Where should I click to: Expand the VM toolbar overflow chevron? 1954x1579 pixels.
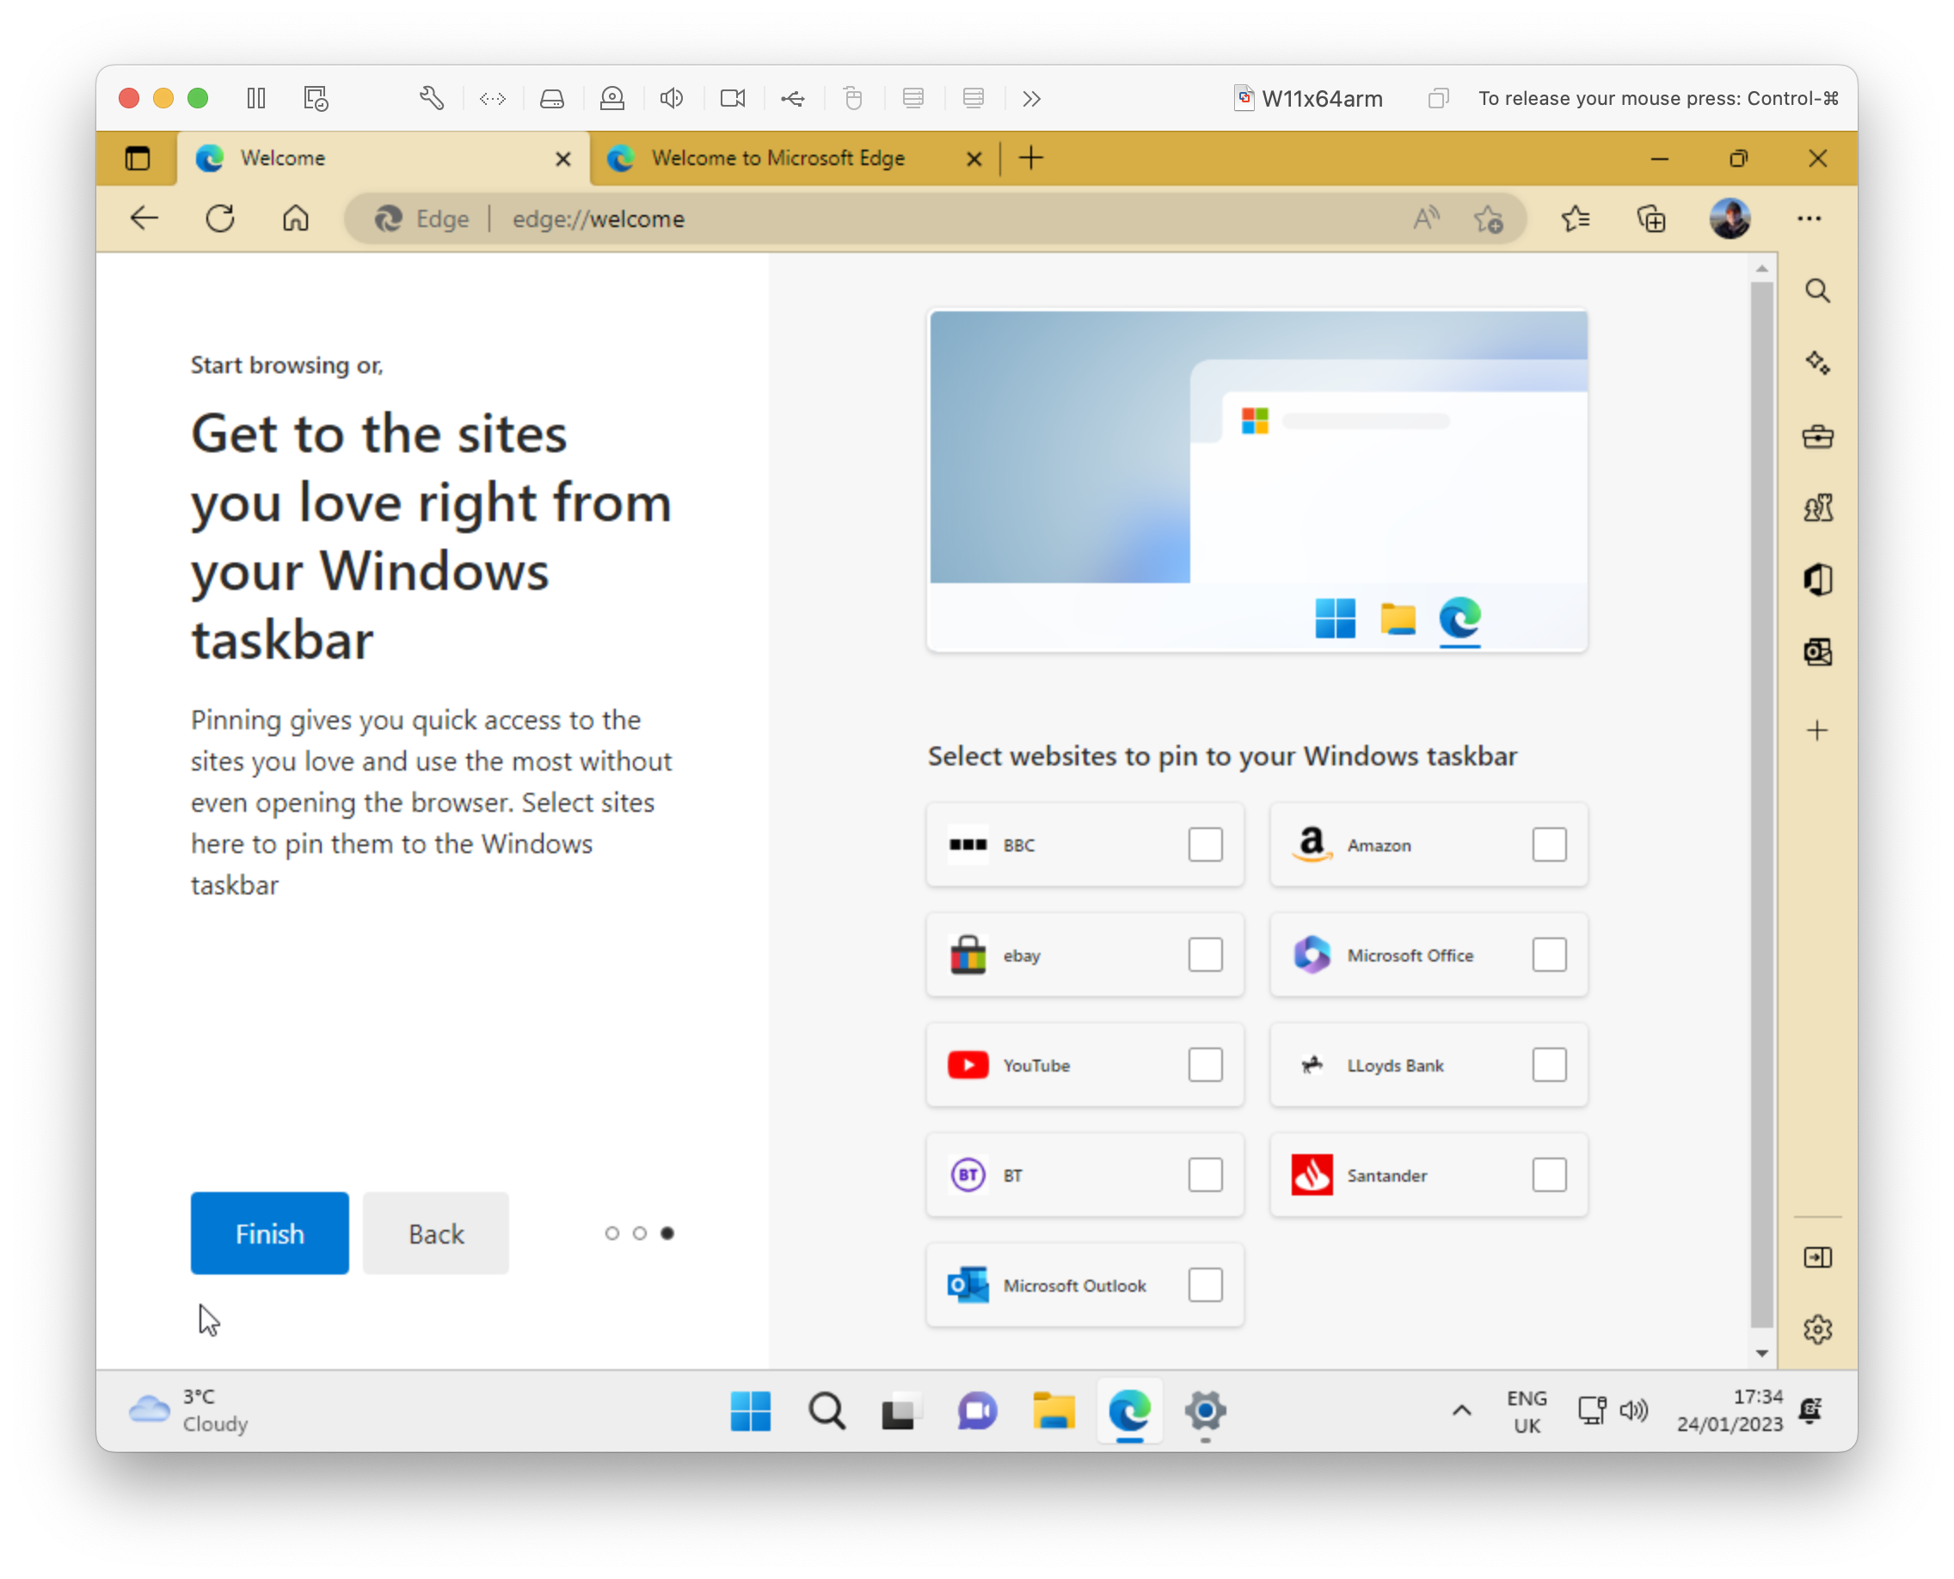pyautogui.click(x=1031, y=98)
